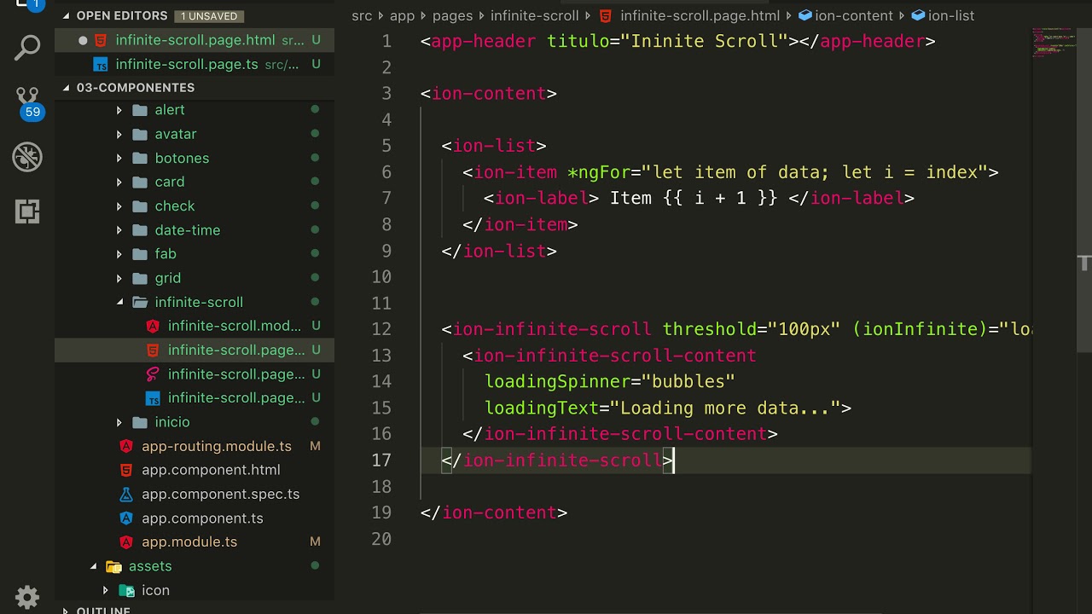
Task: Click the editor minimap preview
Action: coord(1054,43)
